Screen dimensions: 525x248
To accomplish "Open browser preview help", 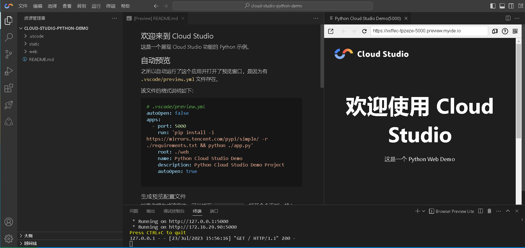I will (x=505, y=31).
